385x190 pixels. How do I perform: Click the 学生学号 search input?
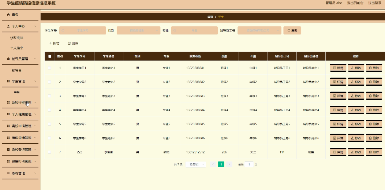pyautogui.click(x=82, y=30)
